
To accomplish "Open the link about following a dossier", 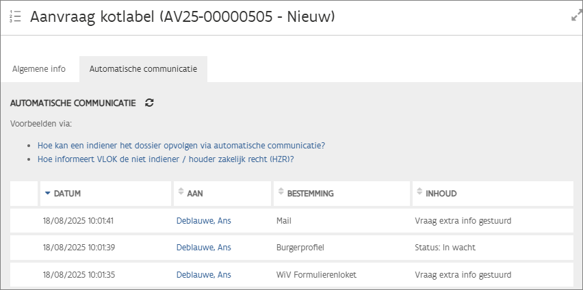I will pyautogui.click(x=181, y=145).
